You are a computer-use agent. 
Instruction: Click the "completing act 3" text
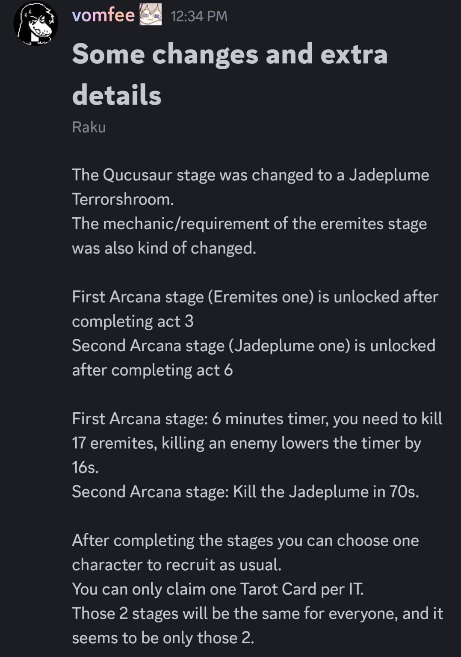133,321
